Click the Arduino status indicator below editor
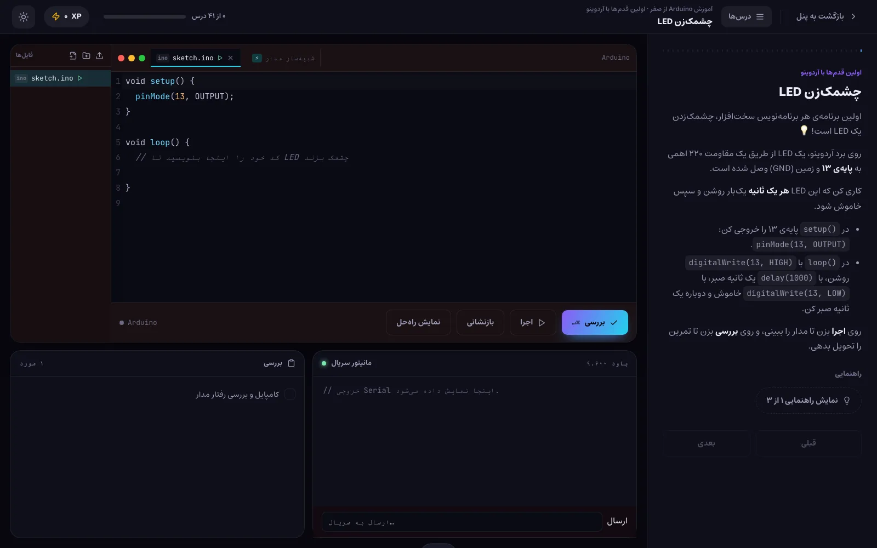 (x=138, y=323)
